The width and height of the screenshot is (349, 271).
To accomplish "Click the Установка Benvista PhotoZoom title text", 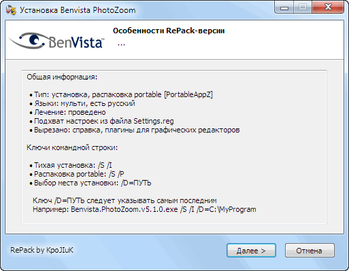I will coord(78,10).
